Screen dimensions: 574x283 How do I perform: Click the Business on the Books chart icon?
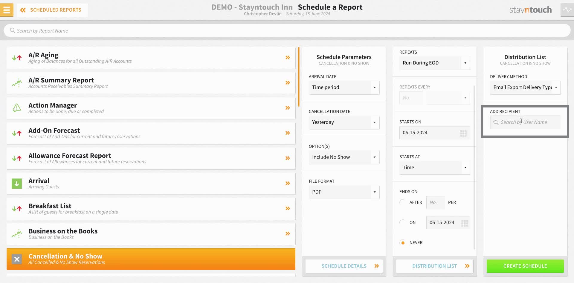[17, 234]
